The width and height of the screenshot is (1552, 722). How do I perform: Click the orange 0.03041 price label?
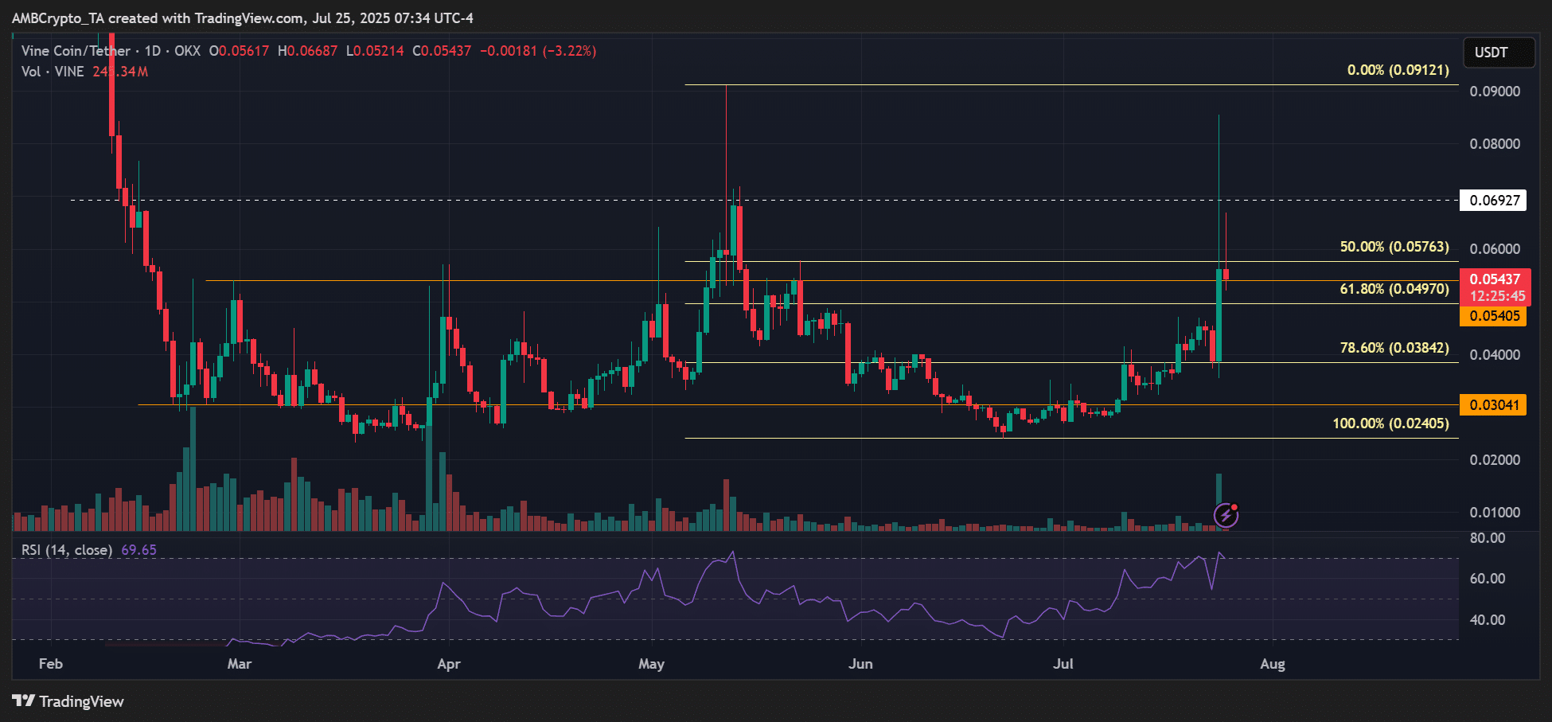1494,405
